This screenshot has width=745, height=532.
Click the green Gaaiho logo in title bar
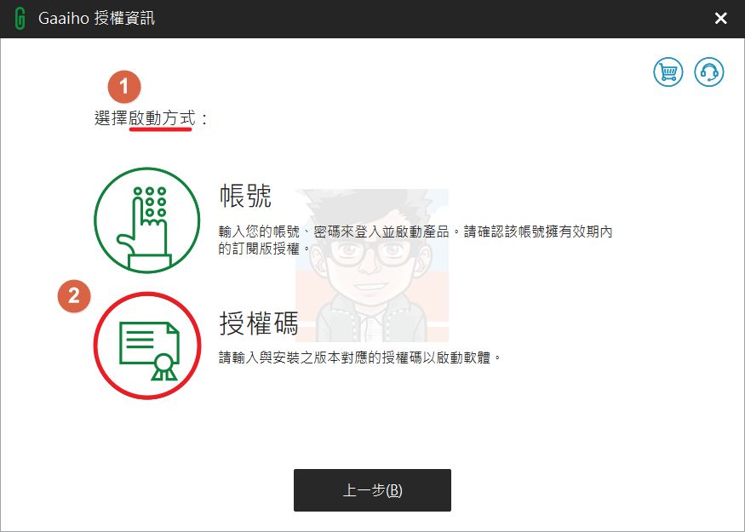click(x=20, y=19)
